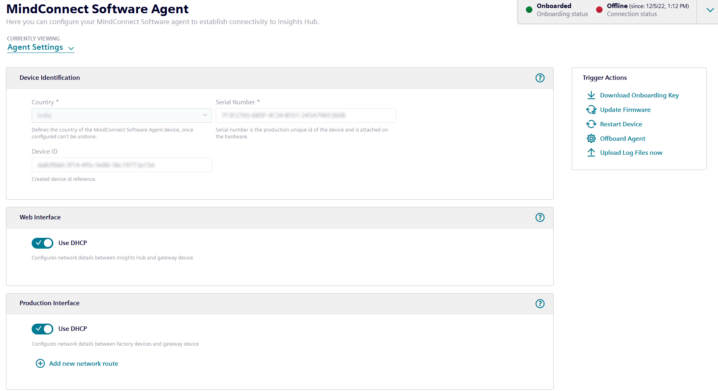Click the Upload Log Files arrow icon
Viewport: 718px width, 391px height.
591,152
